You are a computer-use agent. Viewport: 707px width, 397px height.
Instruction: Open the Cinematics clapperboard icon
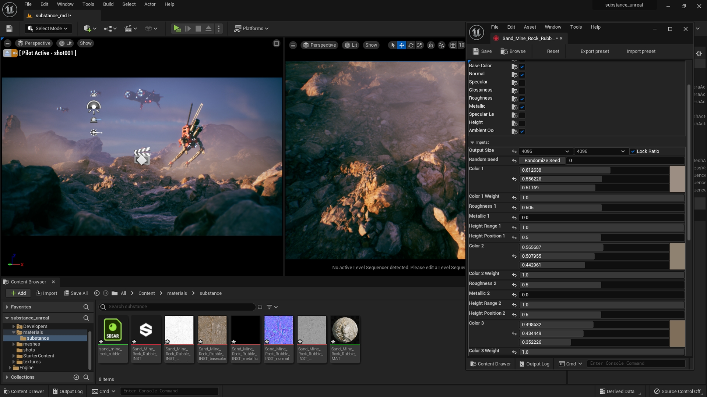click(x=129, y=28)
